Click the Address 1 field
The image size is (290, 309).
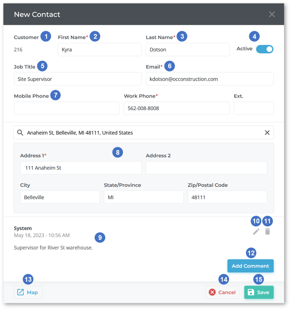coord(81,168)
